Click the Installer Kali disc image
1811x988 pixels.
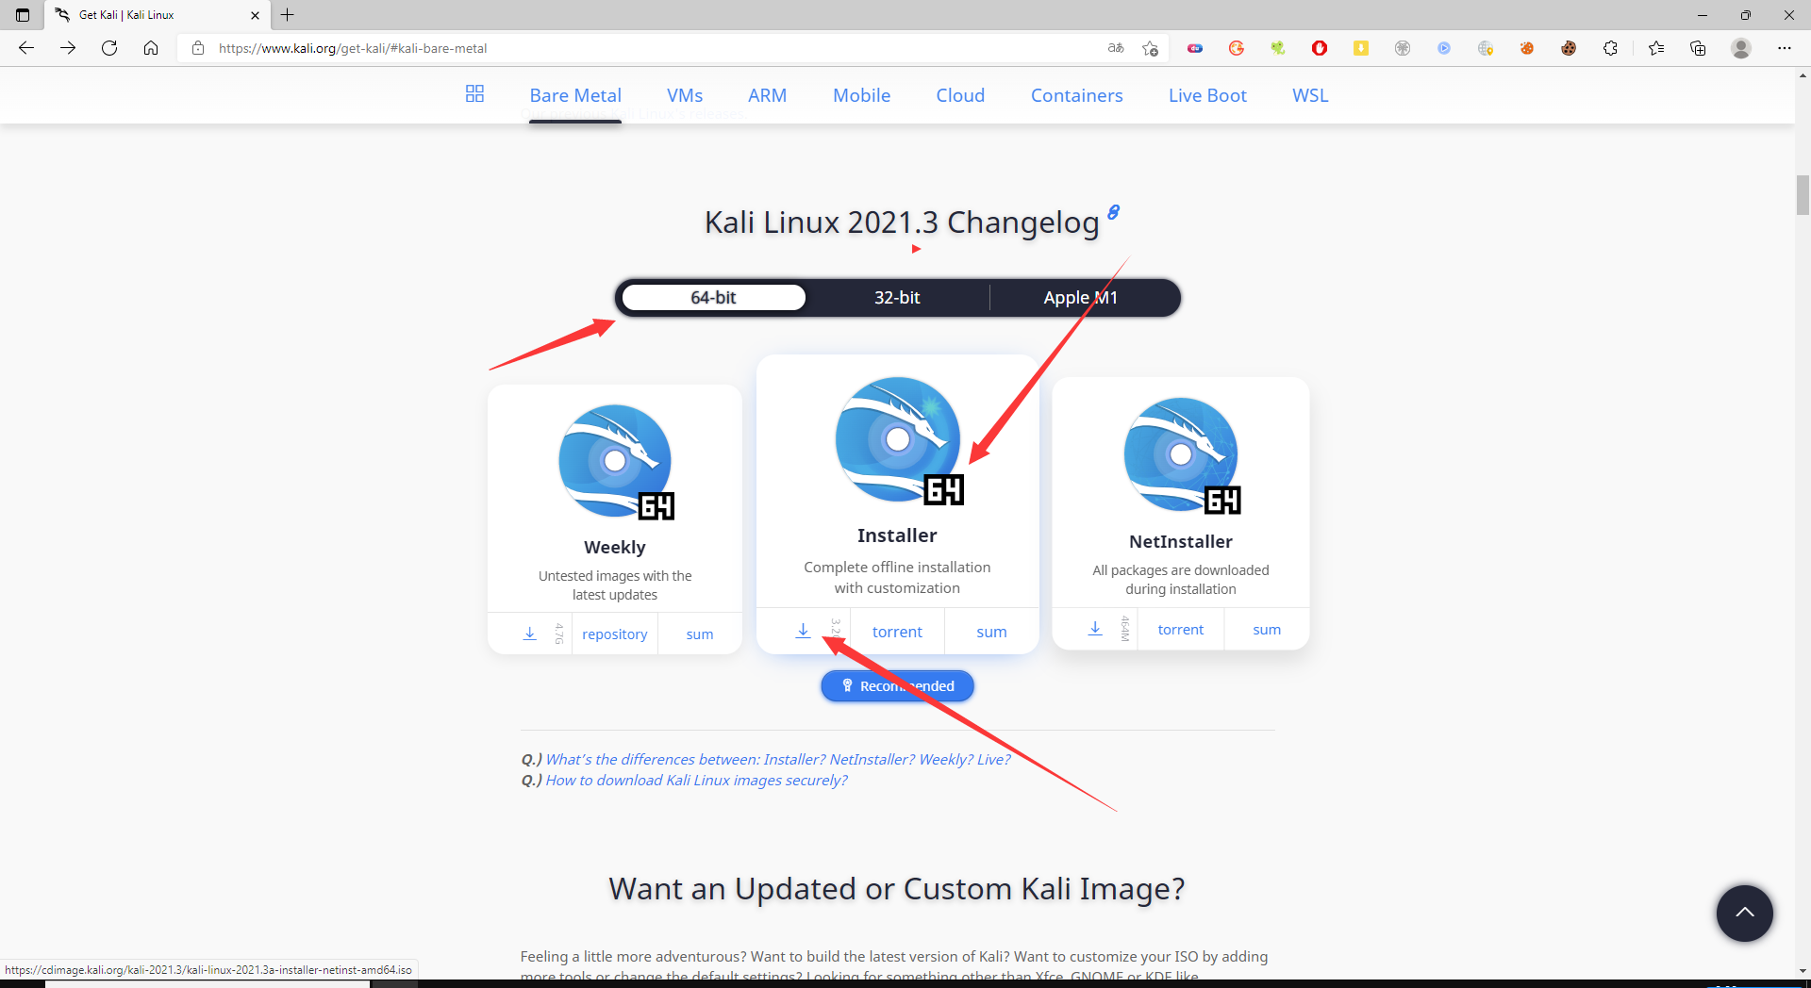899,440
